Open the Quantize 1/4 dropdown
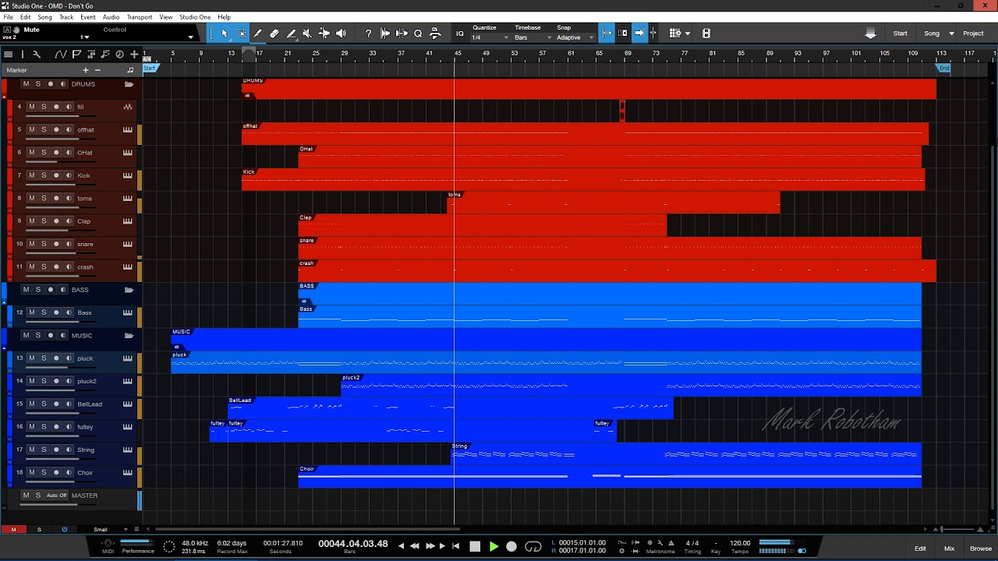This screenshot has width=998, height=561. click(x=490, y=38)
